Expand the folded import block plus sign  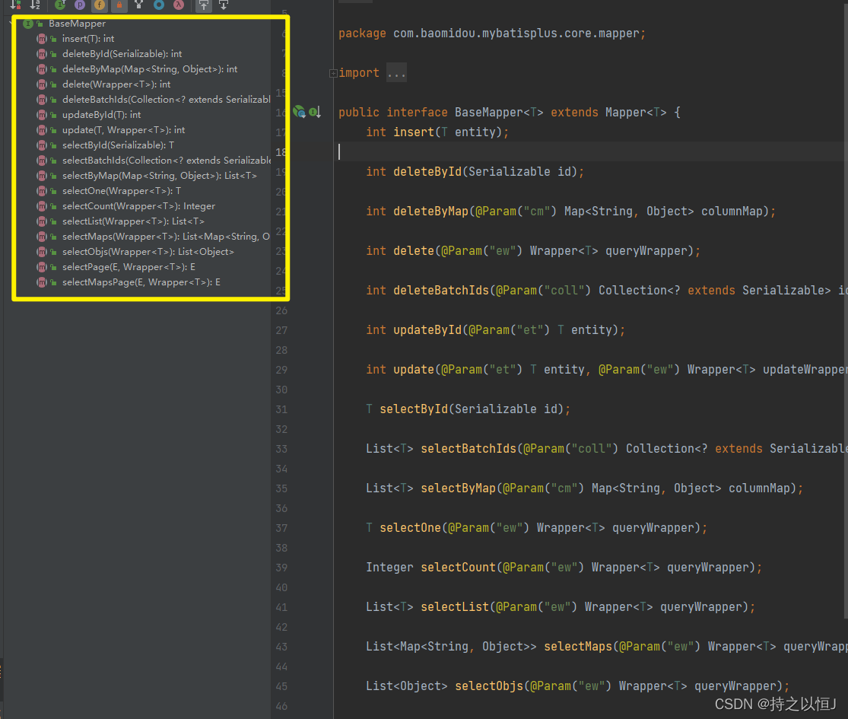(x=333, y=73)
